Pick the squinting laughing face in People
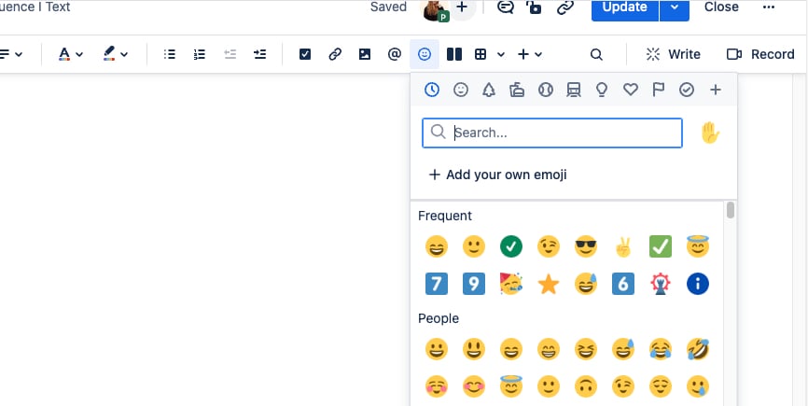808x406 pixels. tap(586, 349)
